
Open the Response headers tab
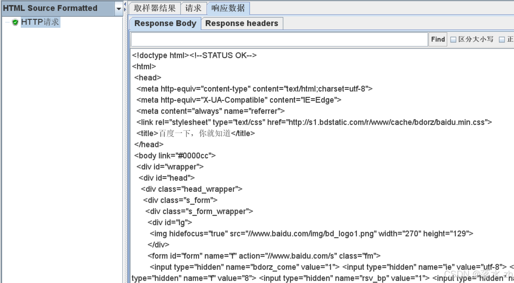(x=242, y=23)
